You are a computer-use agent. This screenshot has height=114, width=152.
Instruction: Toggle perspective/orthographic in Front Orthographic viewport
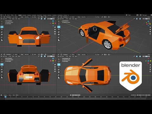coord(55,34)
